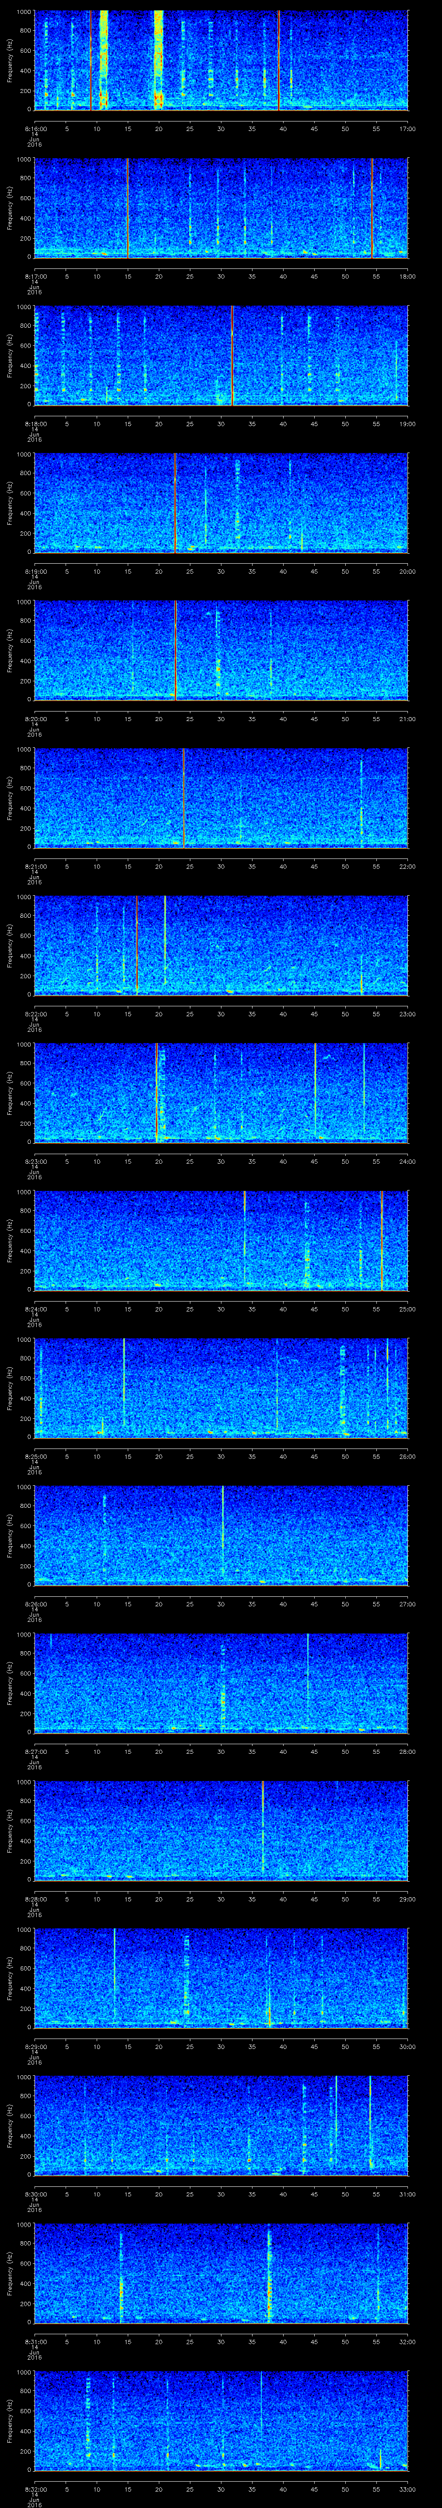Viewport: 442px width, 2508px height.
Task: Click the "17:00" end time label
Action: coord(407,128)
